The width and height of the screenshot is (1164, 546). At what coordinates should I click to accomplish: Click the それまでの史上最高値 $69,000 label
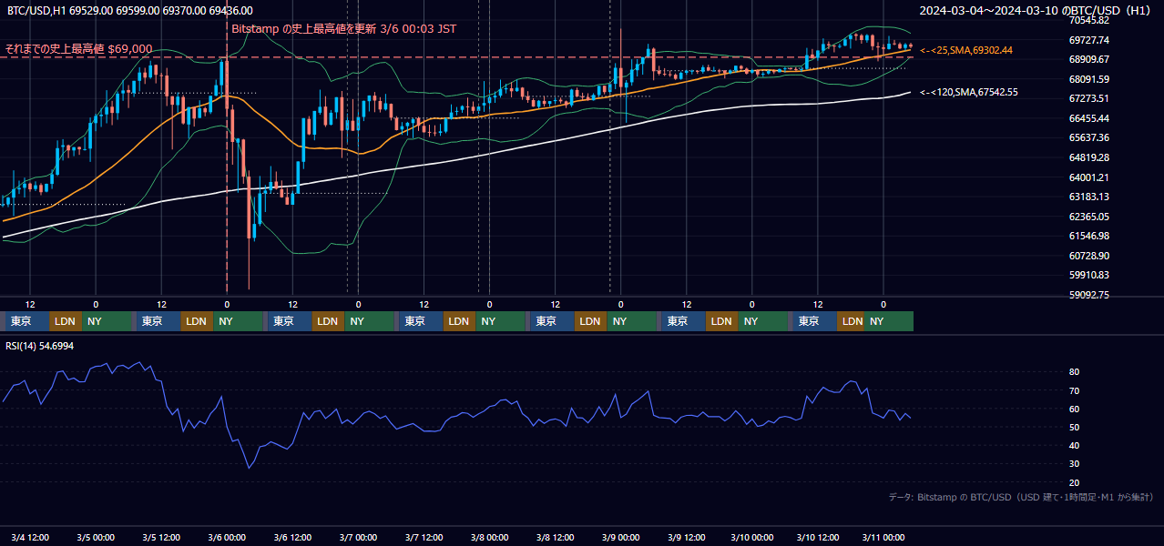click(x=78, y=48)
